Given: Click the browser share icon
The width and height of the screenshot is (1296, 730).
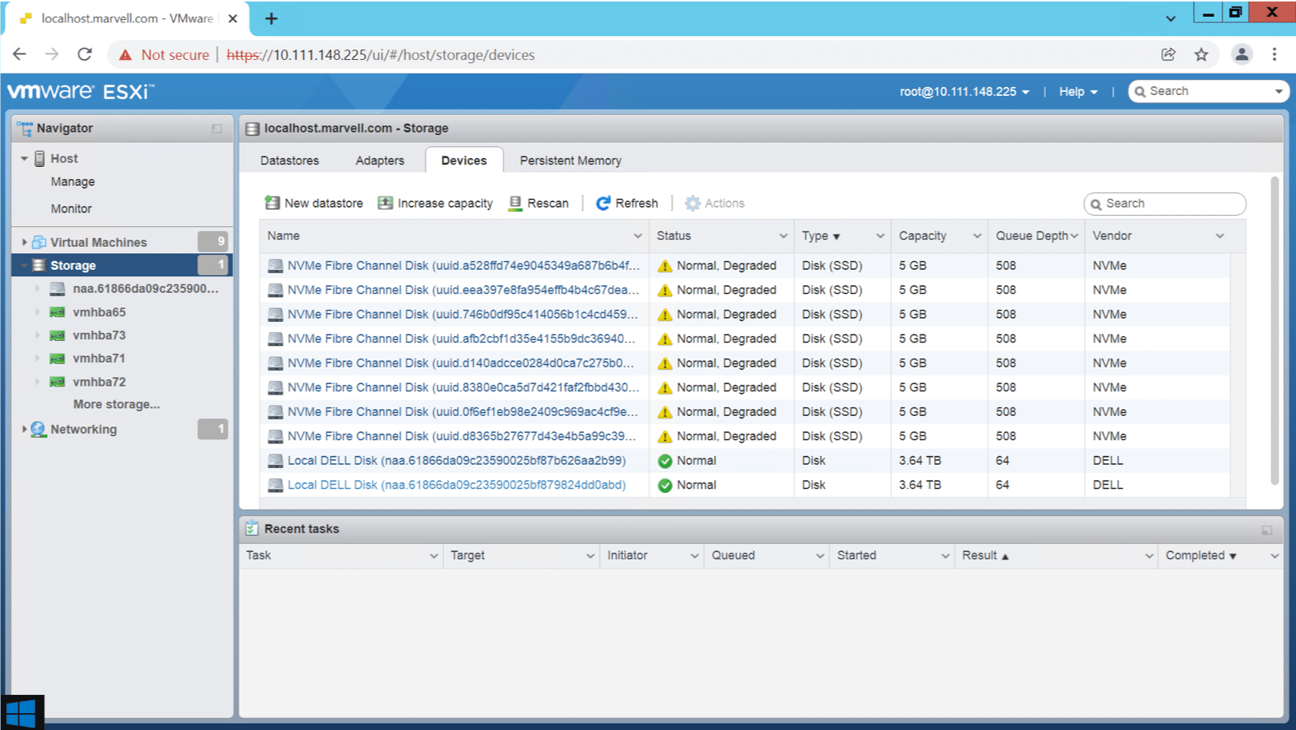Looking at the screenshot, I should pos(1168,54).
